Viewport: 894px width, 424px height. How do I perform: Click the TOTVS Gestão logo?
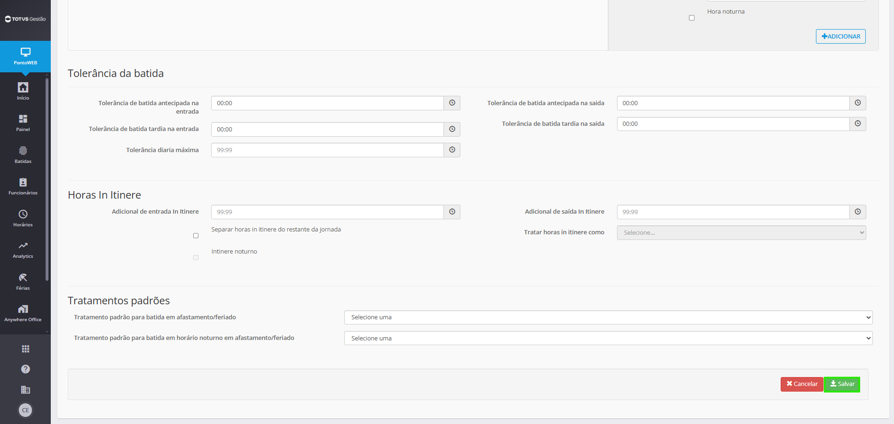(25, 19)
